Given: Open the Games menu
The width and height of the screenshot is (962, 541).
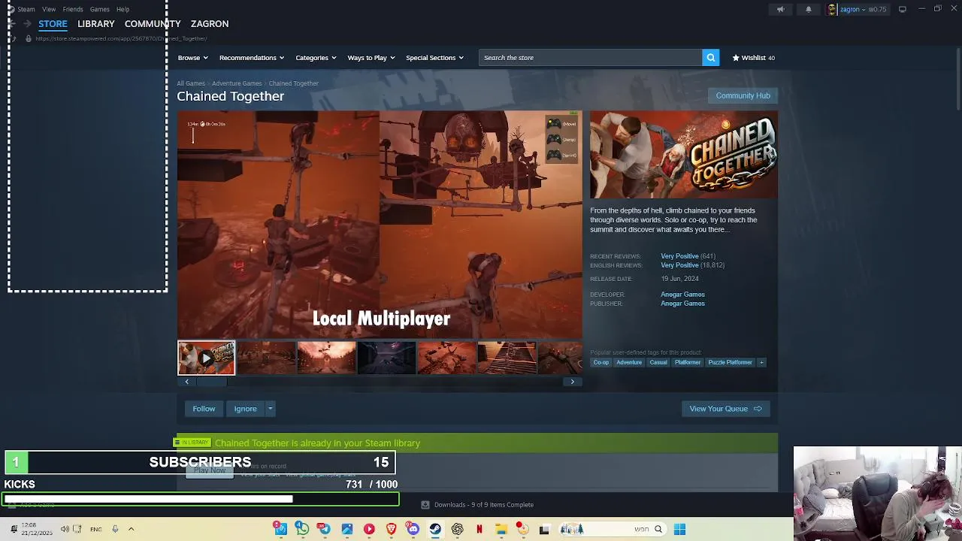Looking at the screenshot, I should 99,9.
